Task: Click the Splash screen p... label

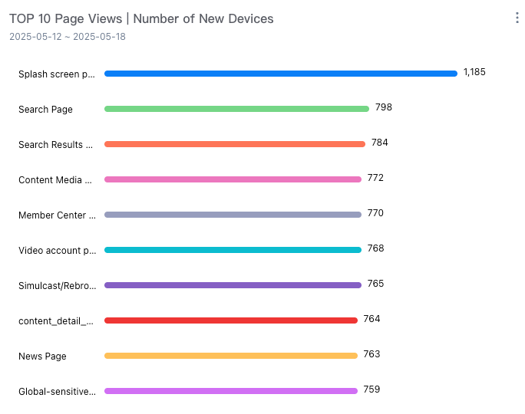Action: tap(57, 74)
